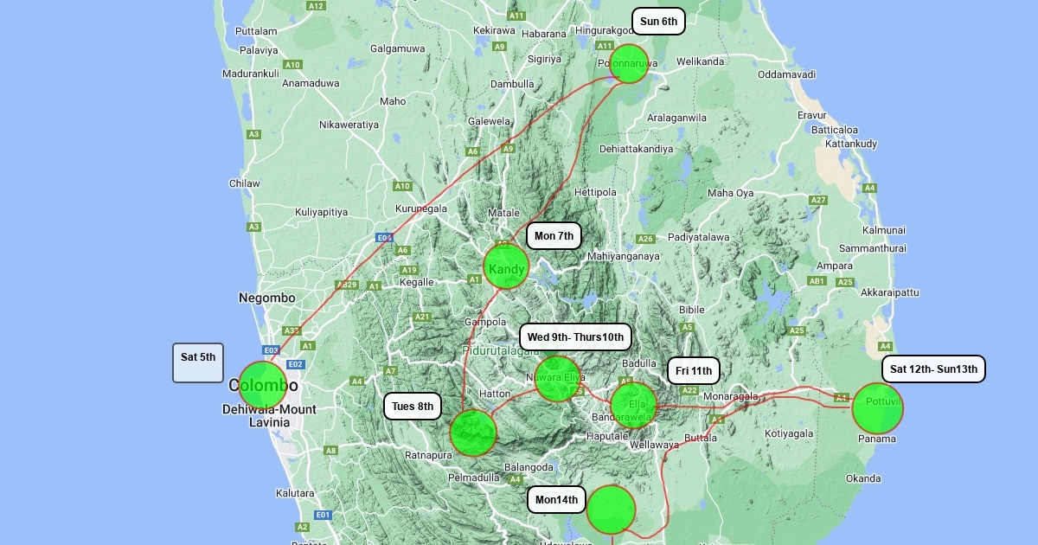This screenshot has height=545, width=1038.
Task: Select the Nuwara Eliya green marker
Action: [557, 379]
